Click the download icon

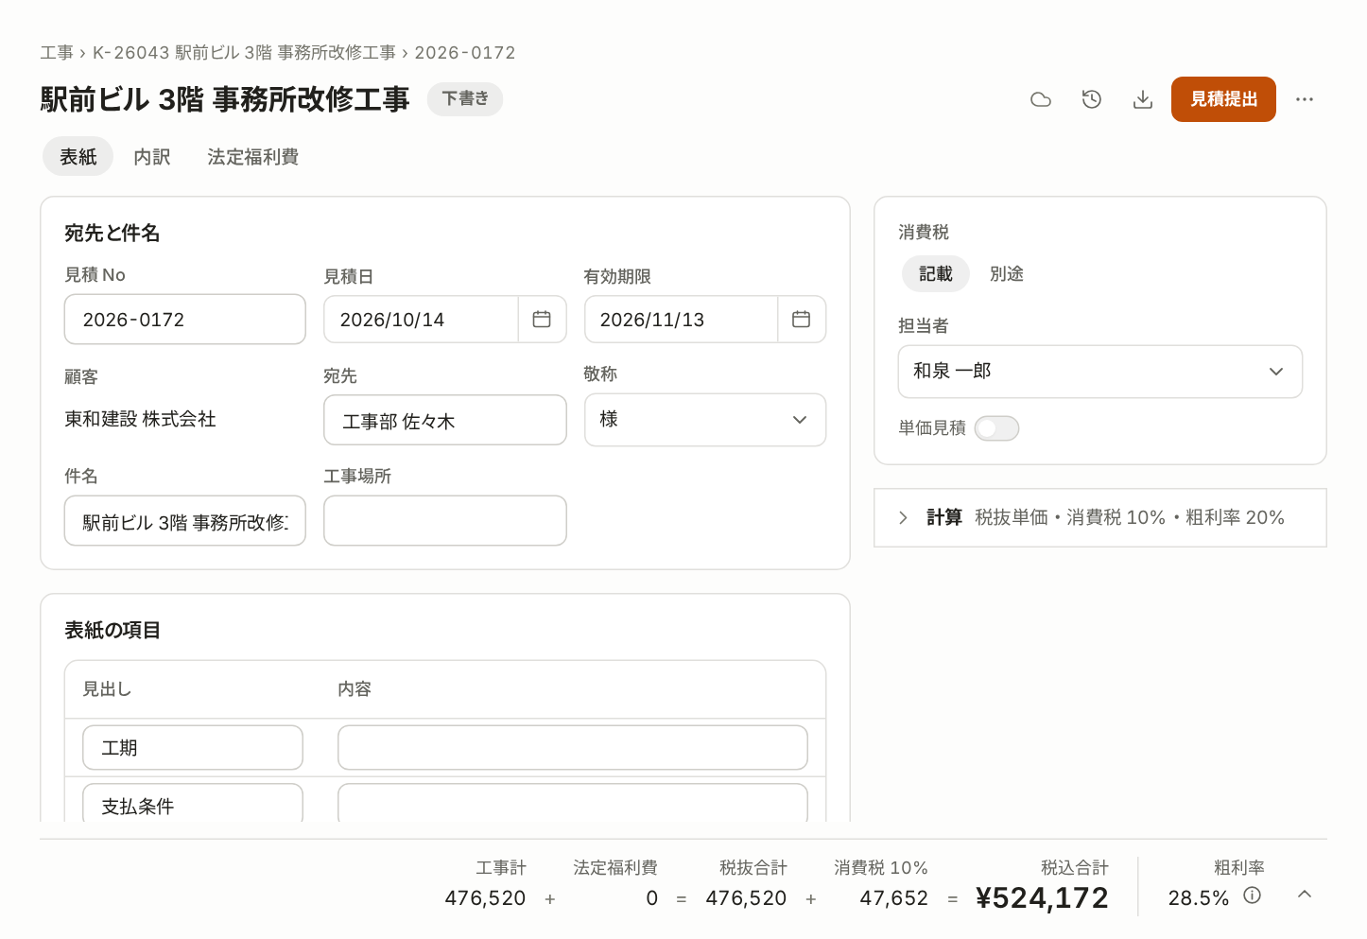(x=1143, y=99)
